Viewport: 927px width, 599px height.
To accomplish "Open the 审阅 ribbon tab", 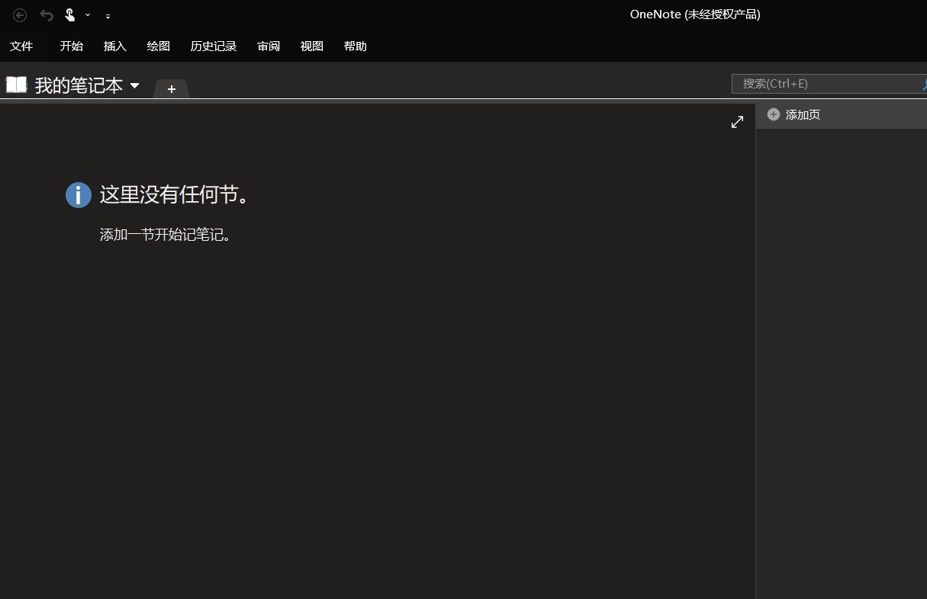I will tap(269, 46).
